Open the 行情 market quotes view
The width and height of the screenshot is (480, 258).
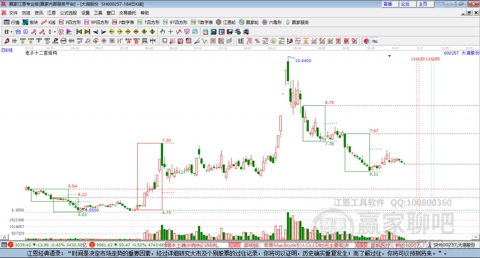click(x=11, y=22)
